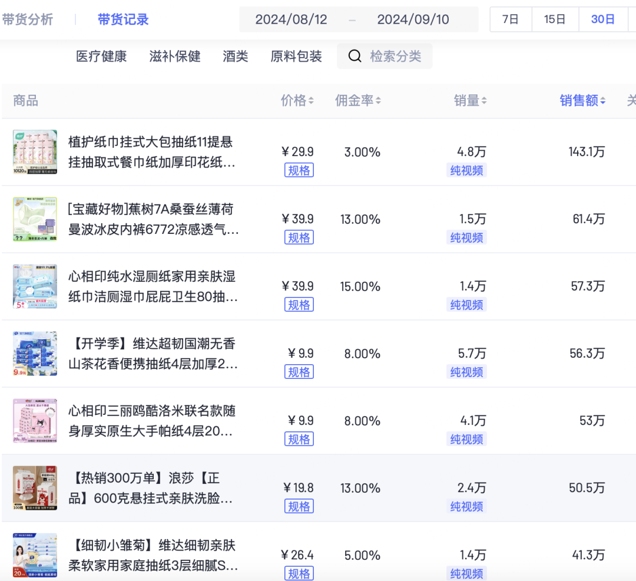Open product title 【热销300万单】浪莎
This screenshot has width=636, height=581.
point(151,488)
